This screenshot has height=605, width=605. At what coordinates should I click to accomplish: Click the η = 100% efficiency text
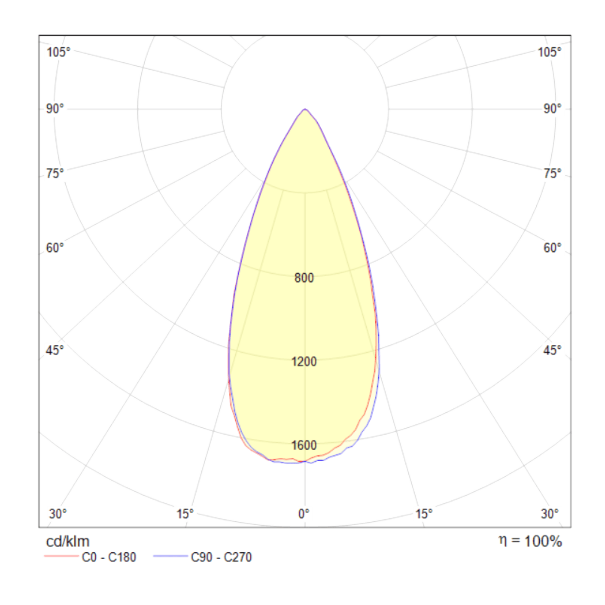tap(530, 541)
